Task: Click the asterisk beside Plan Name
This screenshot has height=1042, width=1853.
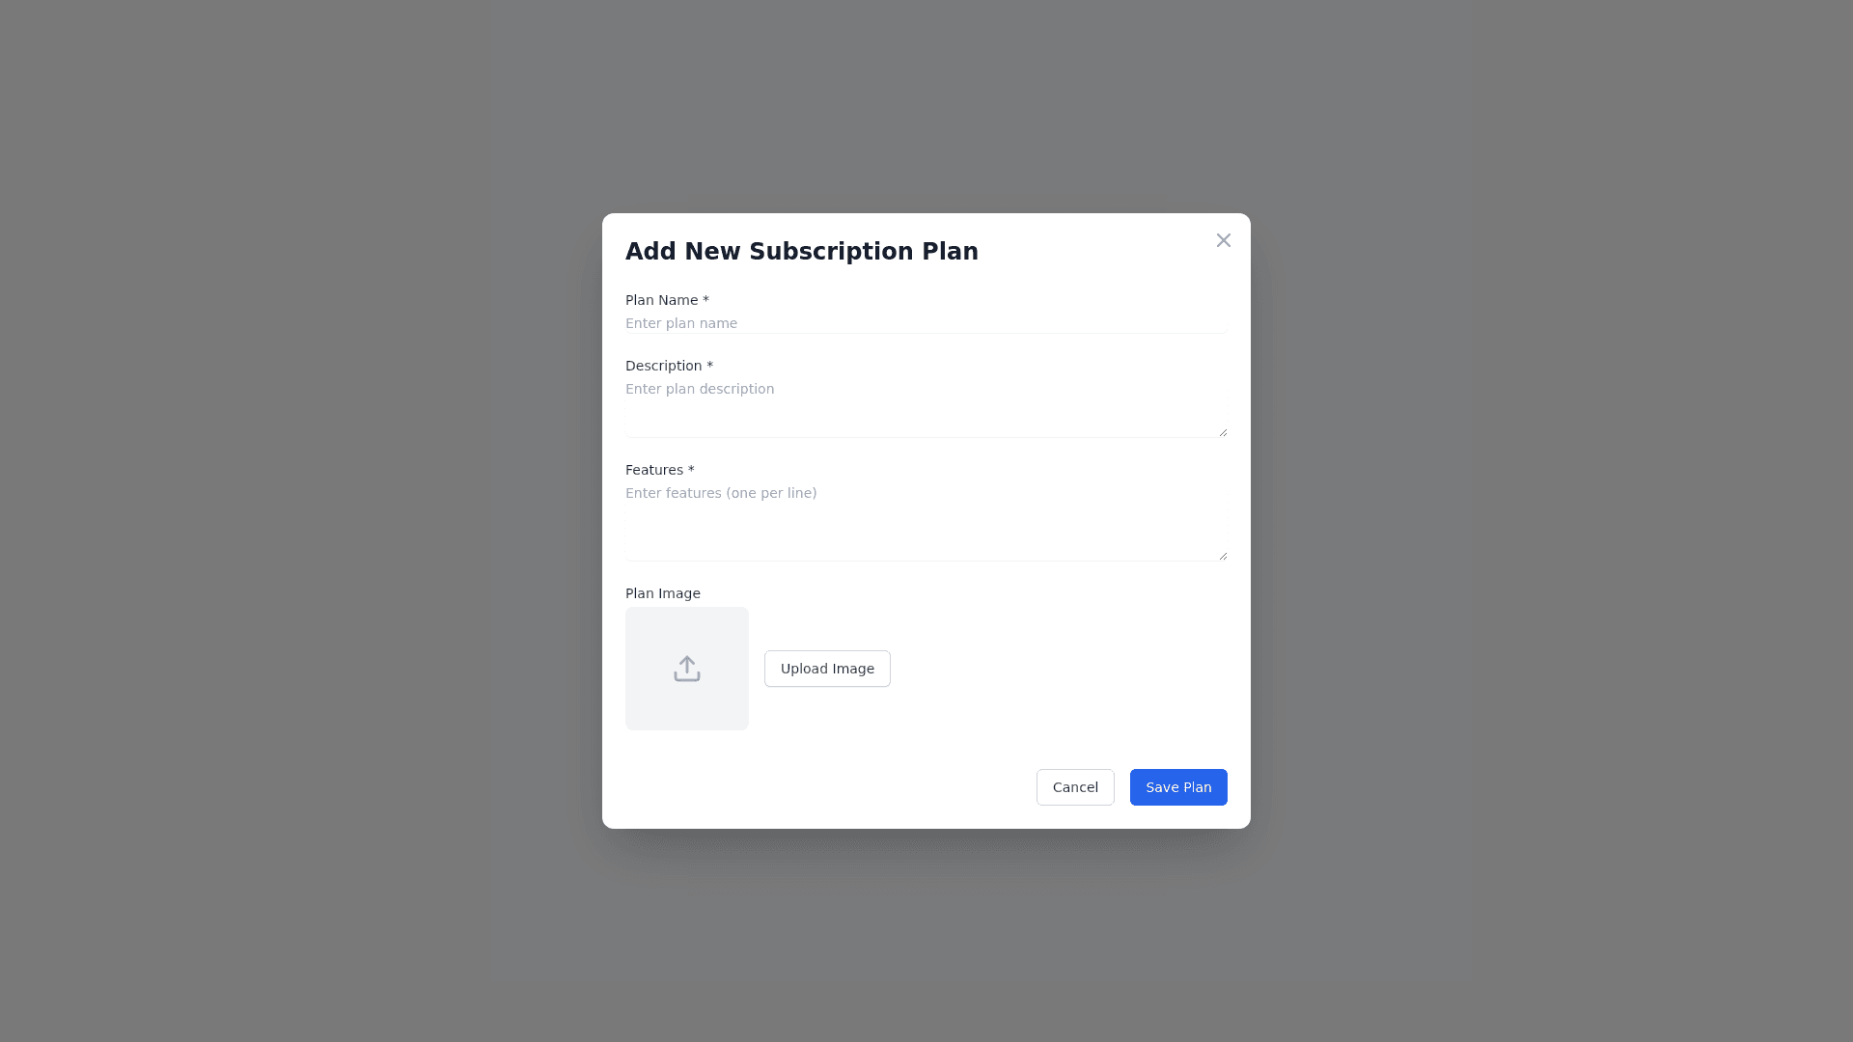Action: [705, 300]
